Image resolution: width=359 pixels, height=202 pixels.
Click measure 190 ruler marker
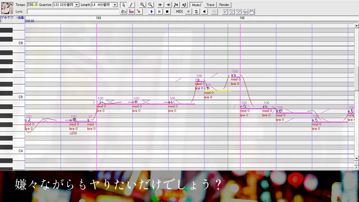point(242,18)
